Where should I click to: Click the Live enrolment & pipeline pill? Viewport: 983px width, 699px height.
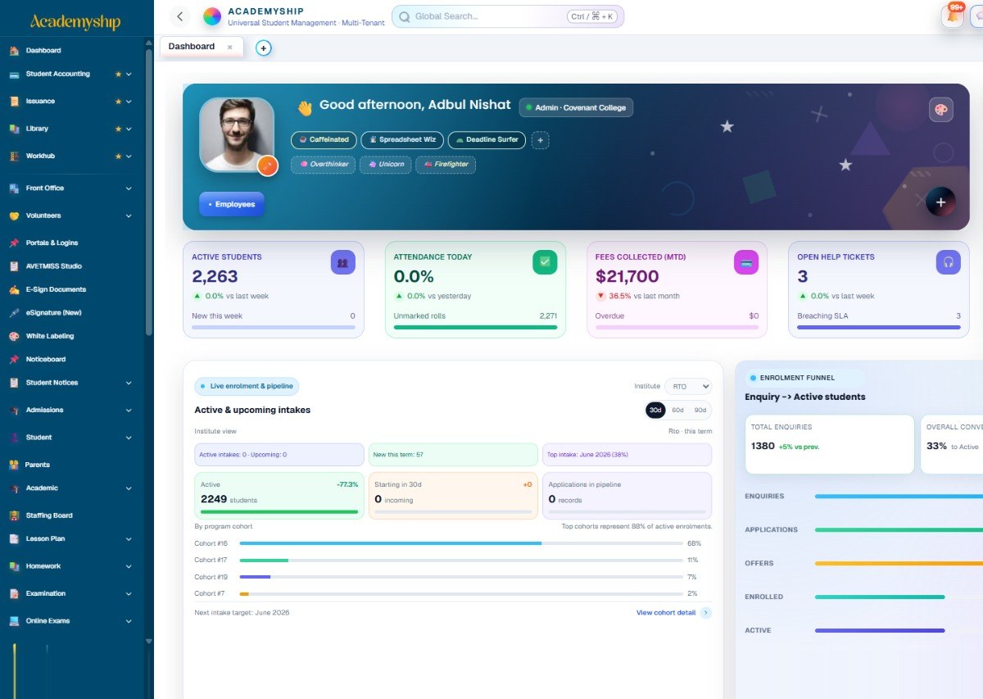[x=247, y=386]
